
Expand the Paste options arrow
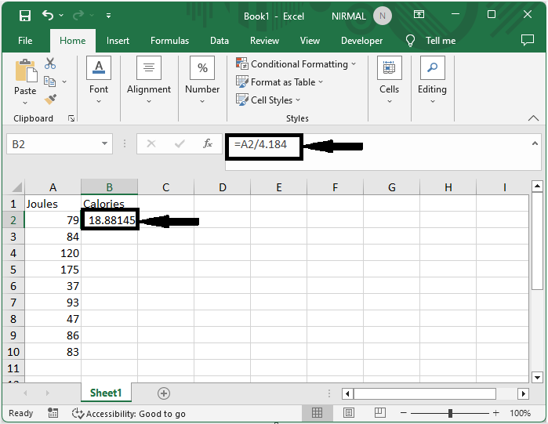(x=25, y=103)
